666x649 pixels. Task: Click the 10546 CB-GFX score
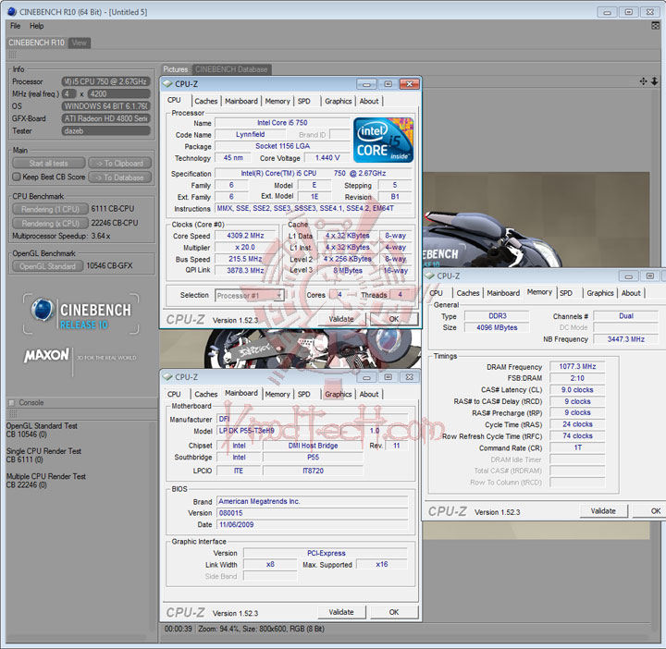[x=109, y=265]
